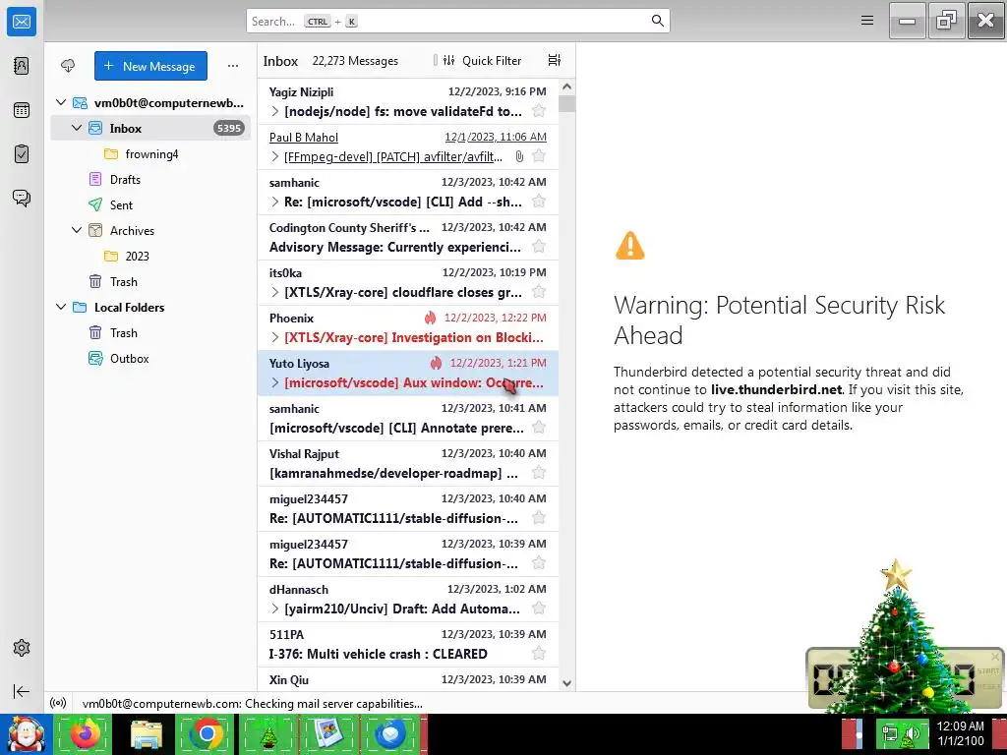Image resolution: width=1007 pixels, height=755 pixels.
Task: Star the its0ka Xray-core message
Action: click(x=539, y=292)
